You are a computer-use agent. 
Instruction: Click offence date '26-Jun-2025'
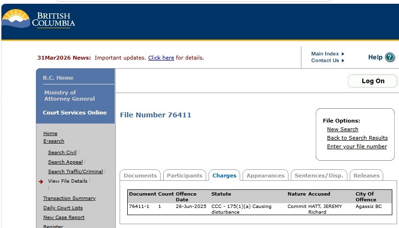(x=191, y=207)
